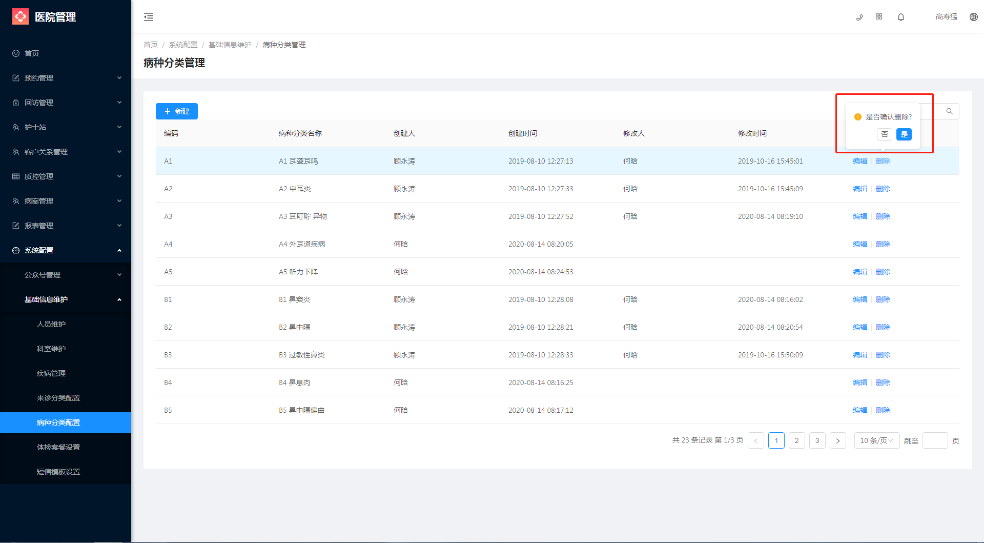Click 删除 for row B3
Screen dimensions: 984x543
883,355
